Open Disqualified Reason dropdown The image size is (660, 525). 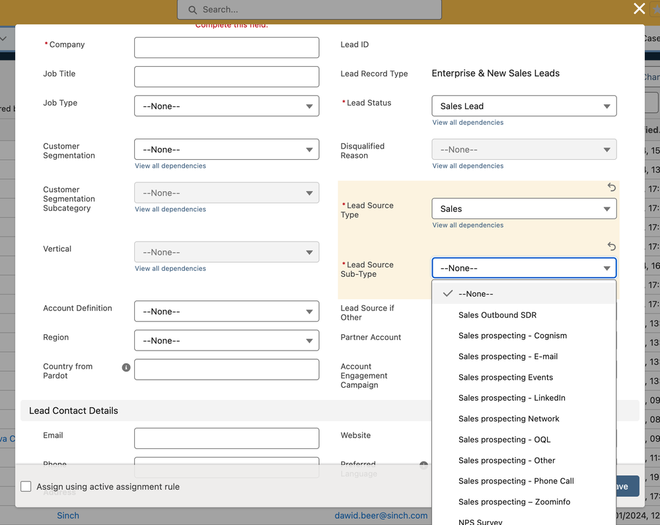[x=524, y=149]
